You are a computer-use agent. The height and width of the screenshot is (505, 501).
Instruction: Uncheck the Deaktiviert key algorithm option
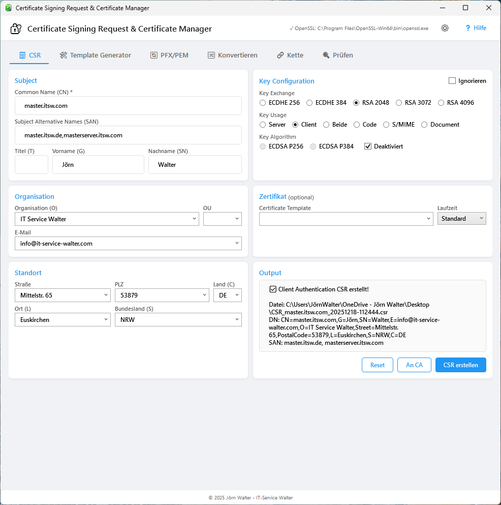[x=367, y=146]
